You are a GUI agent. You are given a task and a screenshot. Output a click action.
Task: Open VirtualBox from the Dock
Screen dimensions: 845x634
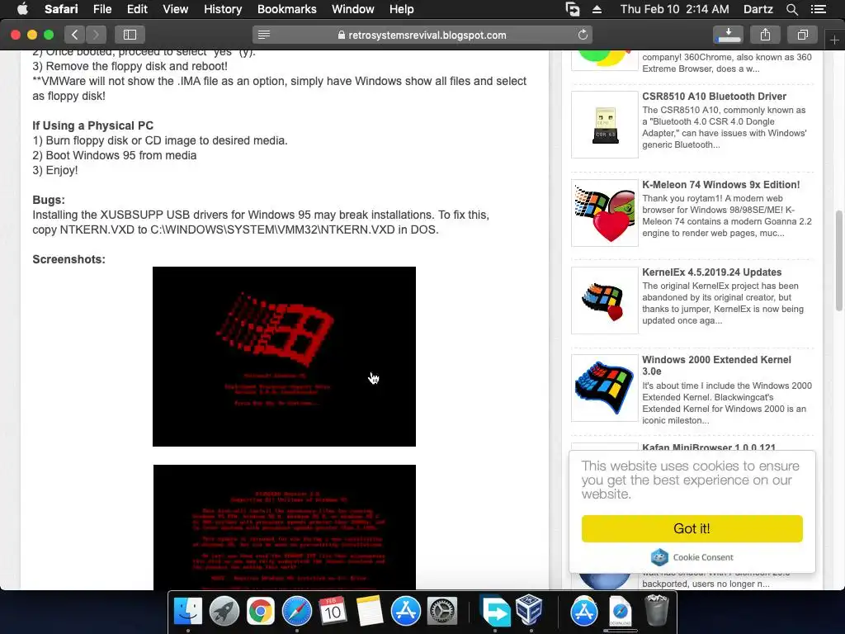pyautogui.click(x=530, y=610)
